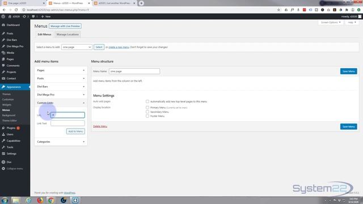Open Pages in the admin sidebar
This screenshot has width=363, height=204.
click(10, 59)
